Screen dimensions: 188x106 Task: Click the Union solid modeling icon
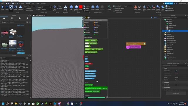[x=93, y=8]
